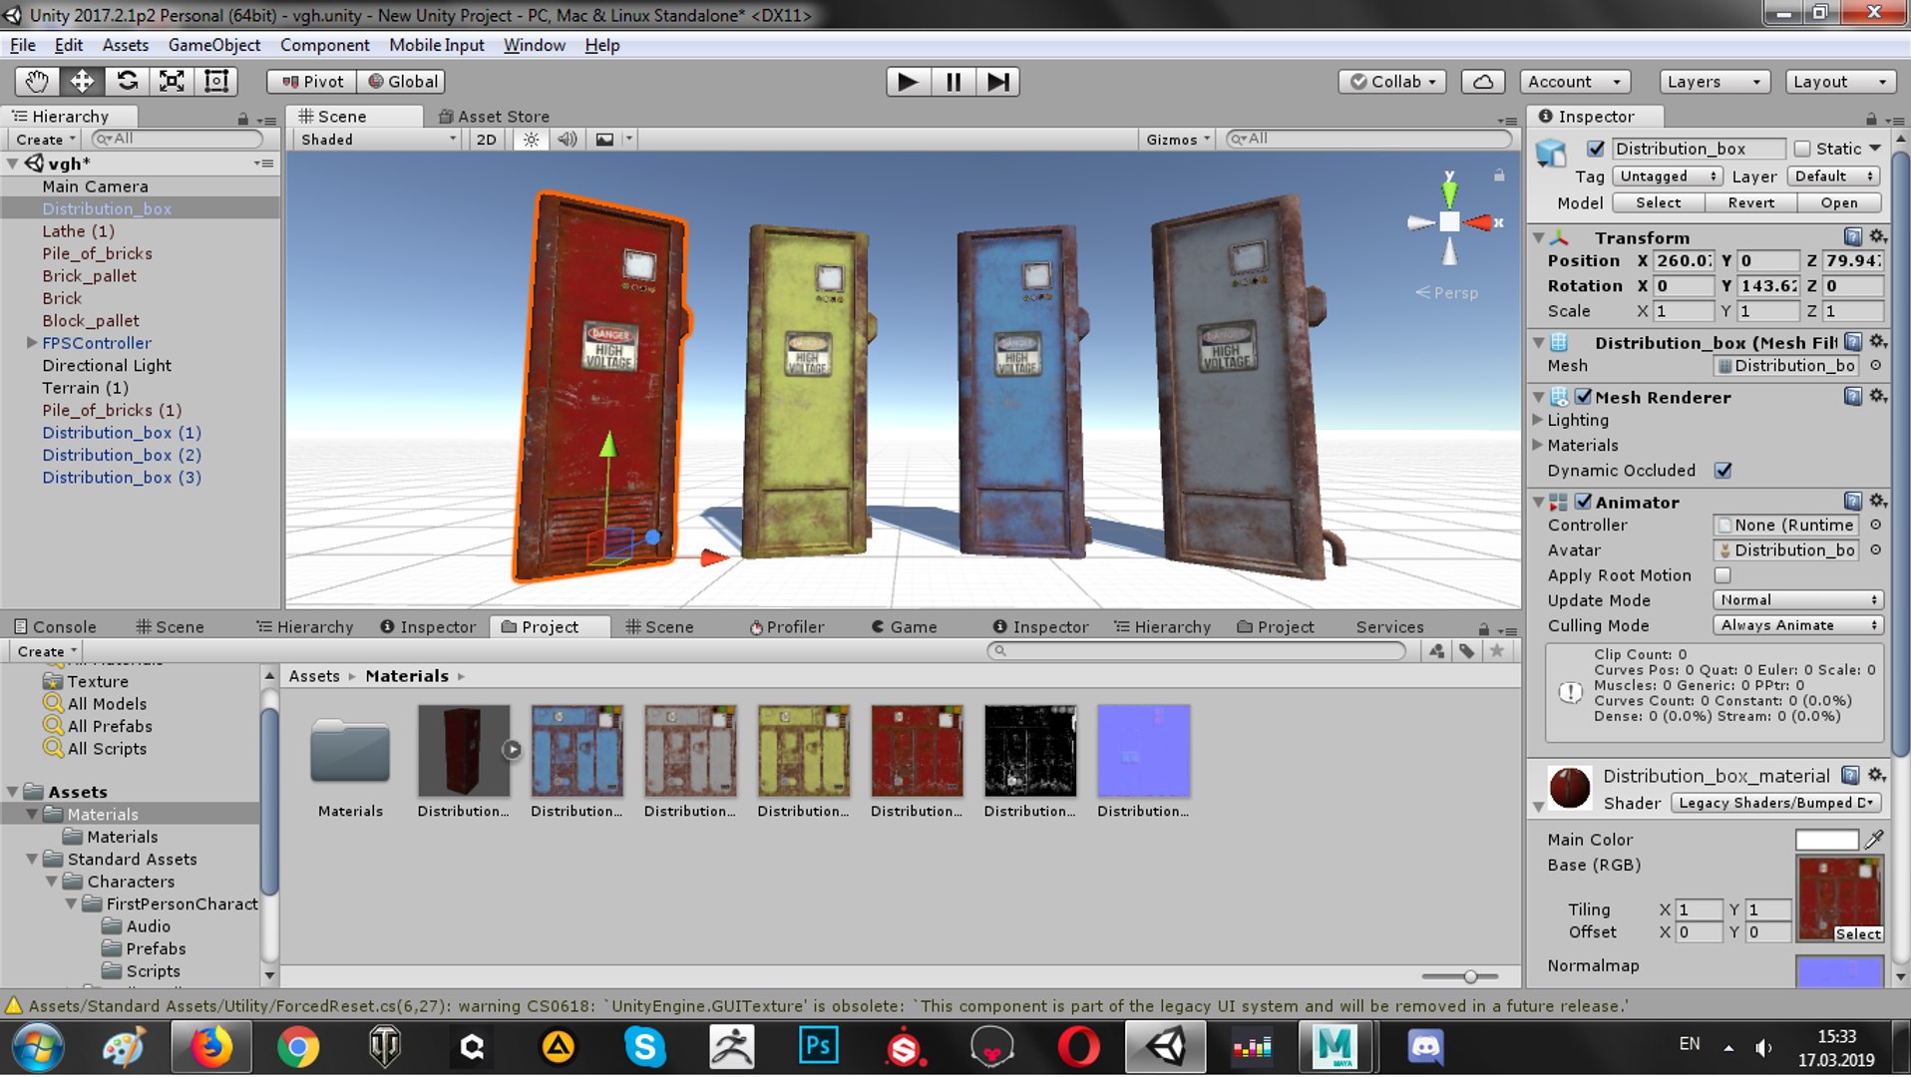Open Photoshop from the Windows taskbar
Screen dimensions: 1911x1077
coord(818,1046)
